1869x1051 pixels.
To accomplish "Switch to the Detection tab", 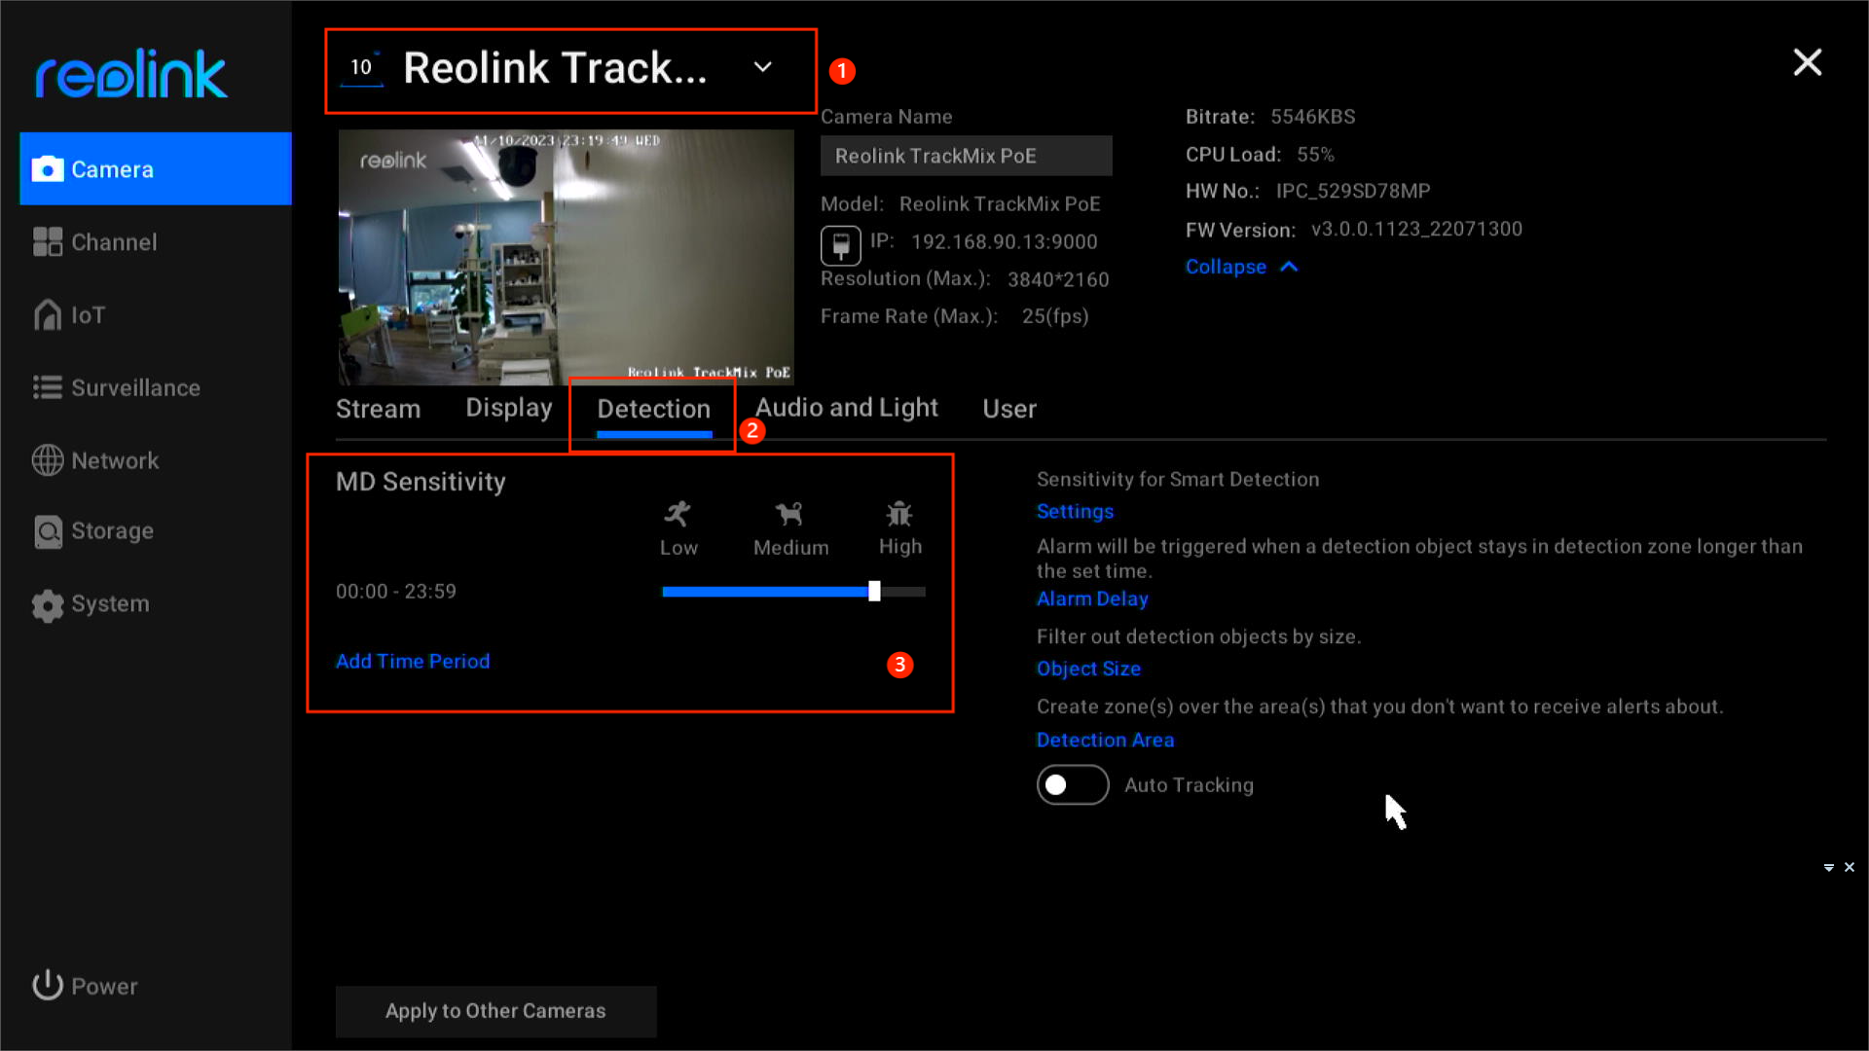I will click(x=653, y=409).
